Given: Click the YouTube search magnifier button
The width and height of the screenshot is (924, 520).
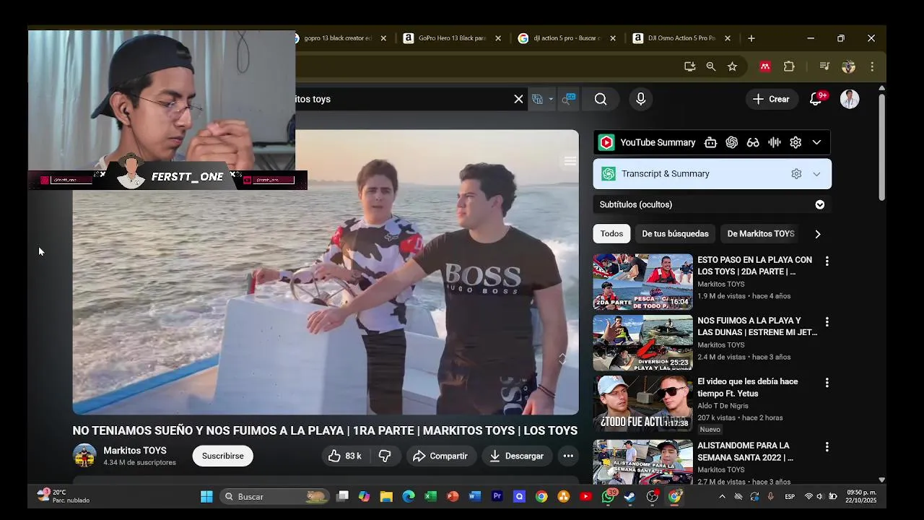Looking at the screenshot, I should pos(601,99).
